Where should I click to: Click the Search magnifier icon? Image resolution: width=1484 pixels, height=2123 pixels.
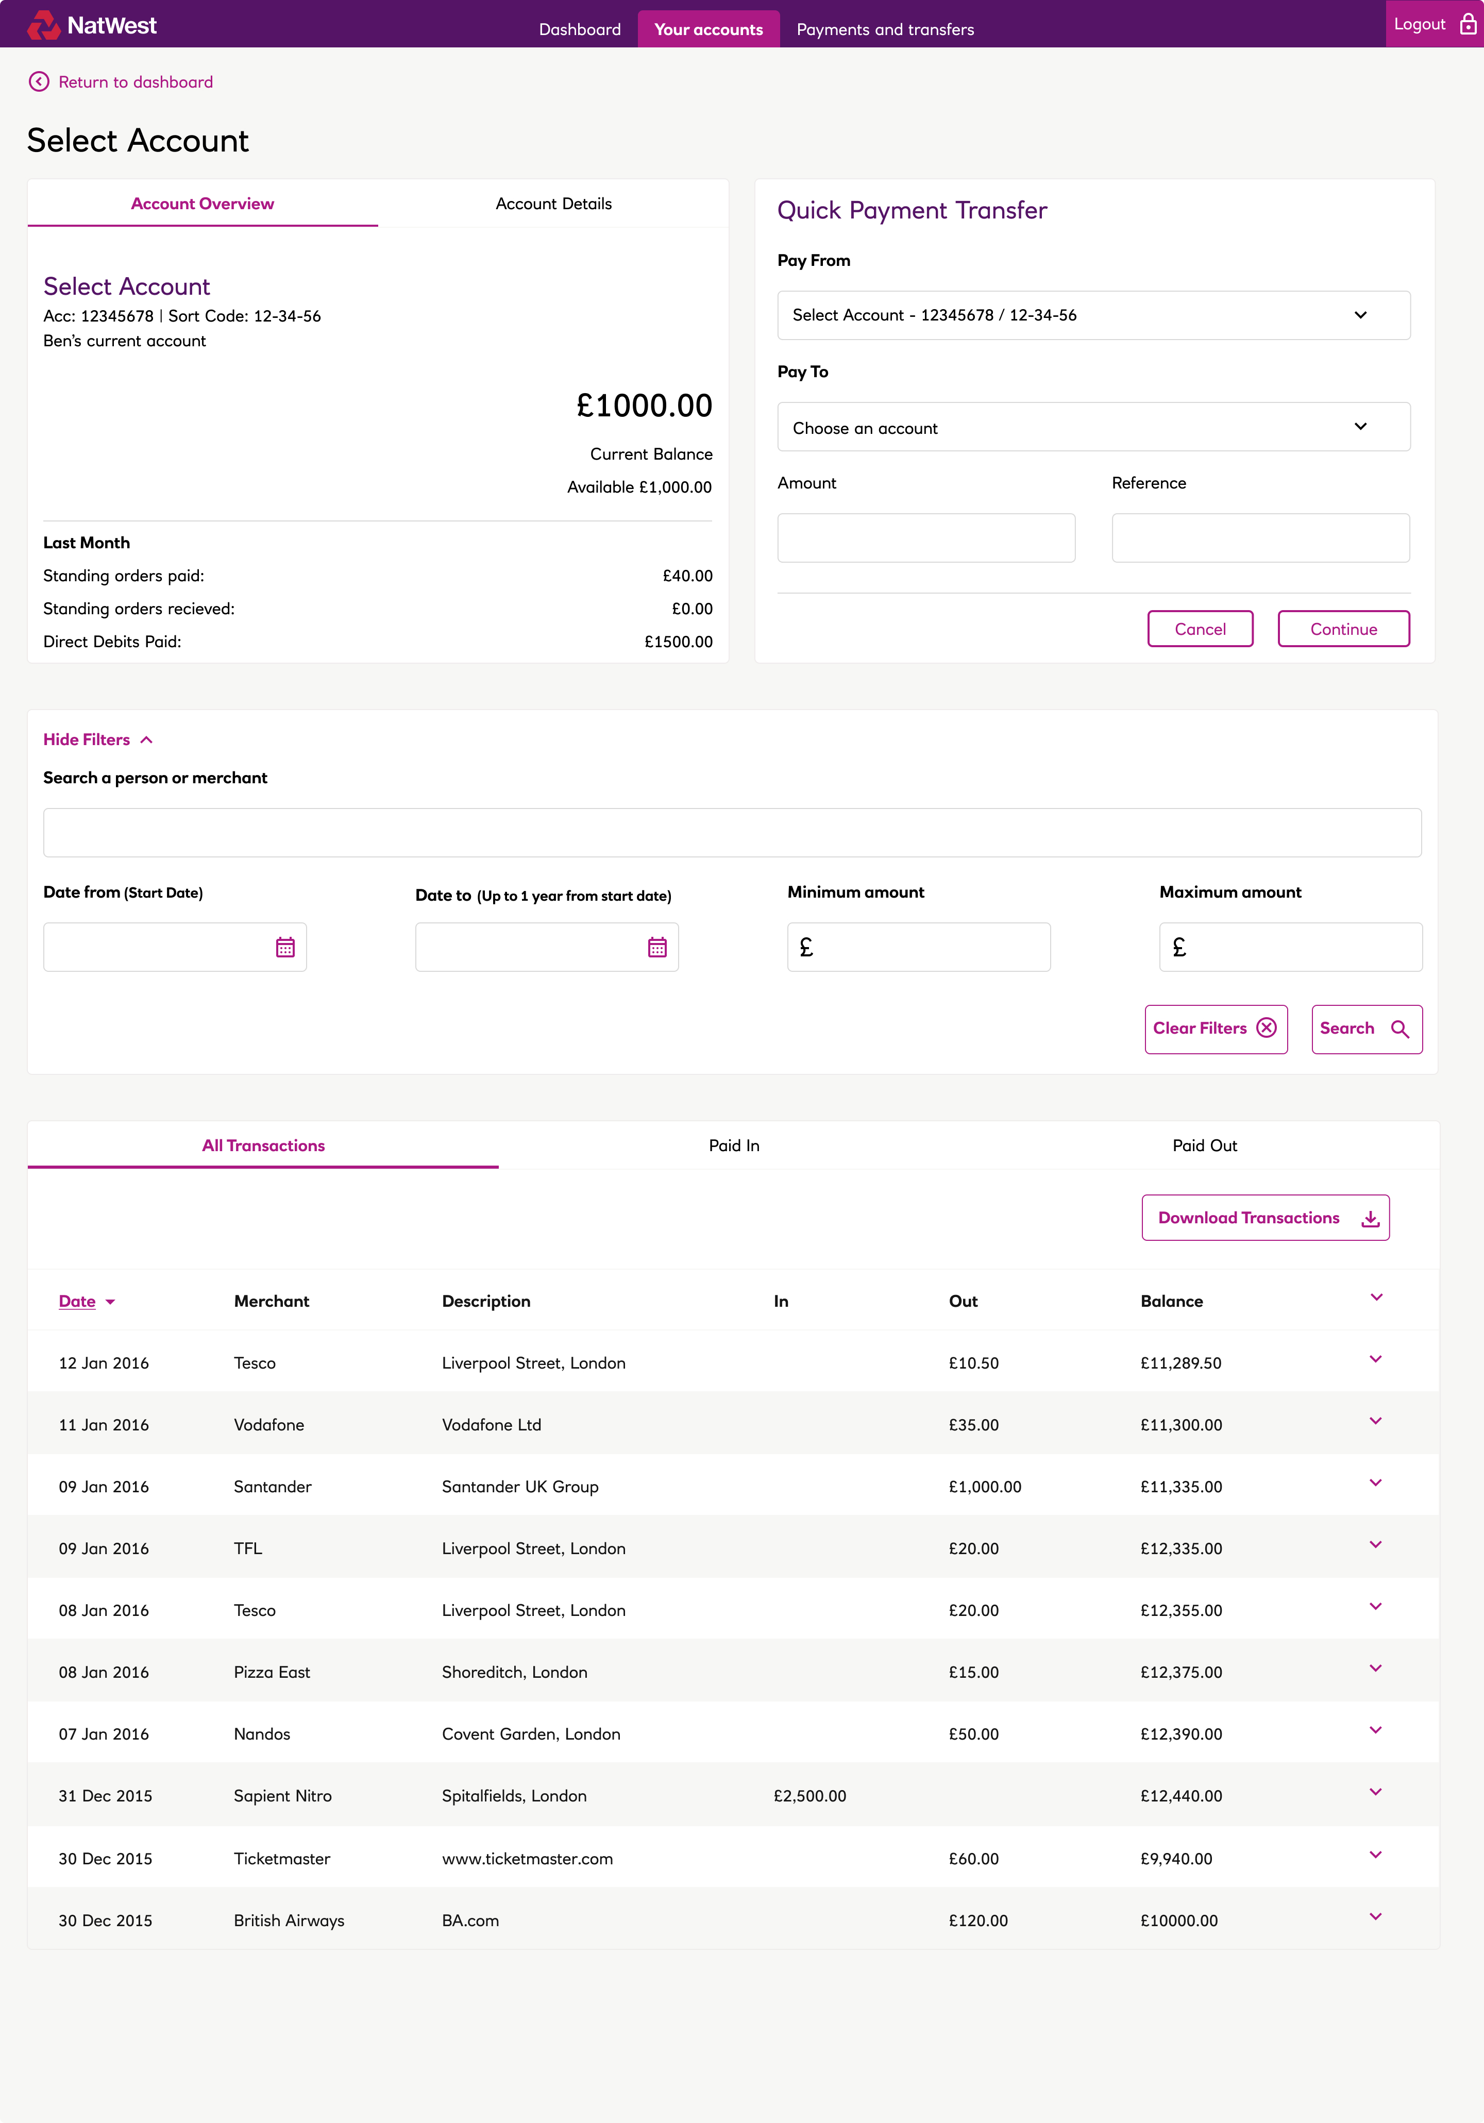(x=1400, y=1029)
